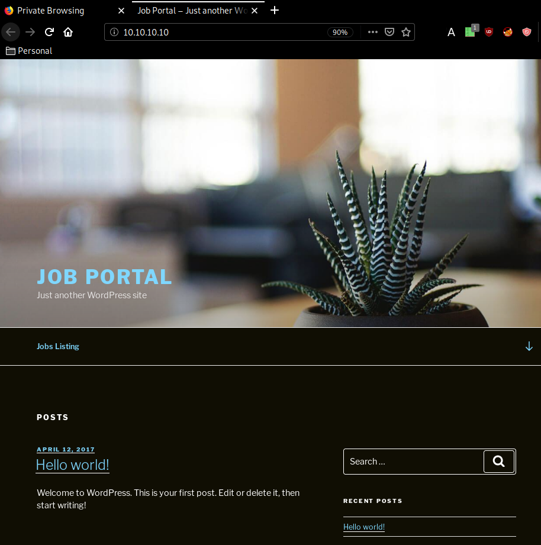Screen dimensions: 541x545
Task: Open the browser home page
Action: click(x=68, y=32)
